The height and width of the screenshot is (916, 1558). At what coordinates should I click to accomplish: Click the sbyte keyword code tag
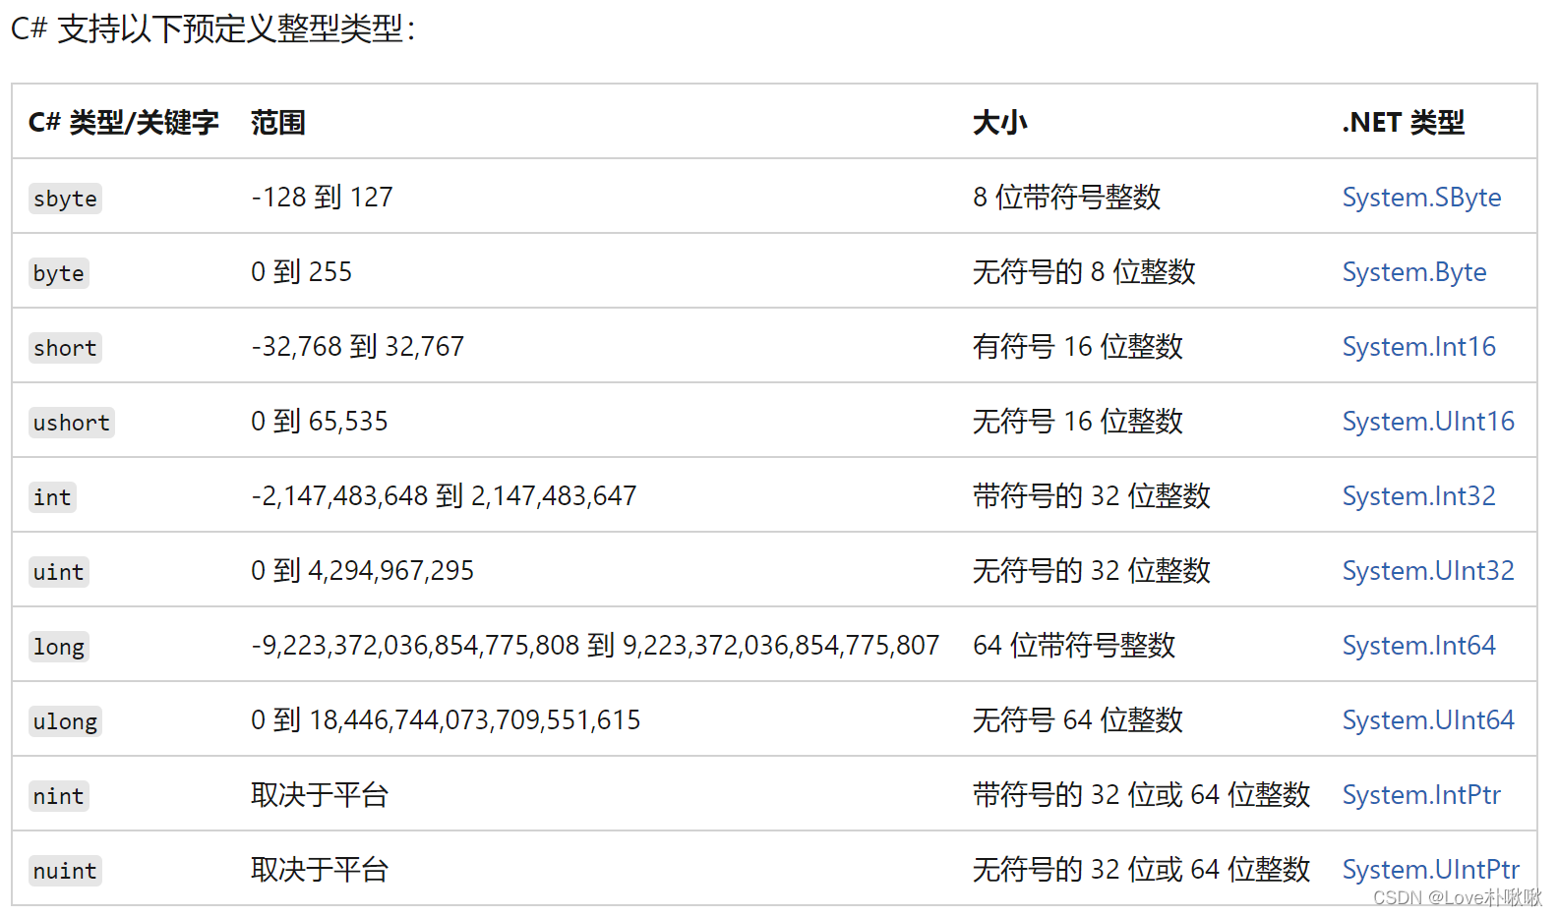[65, 199]
